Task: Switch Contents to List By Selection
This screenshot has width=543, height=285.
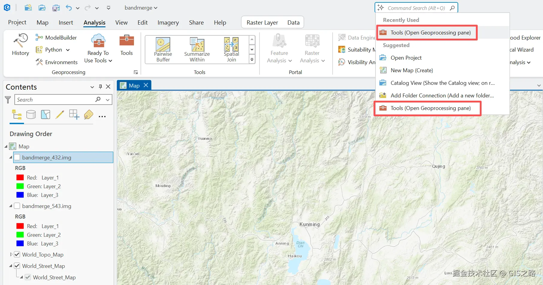Action: click(46, 114)
